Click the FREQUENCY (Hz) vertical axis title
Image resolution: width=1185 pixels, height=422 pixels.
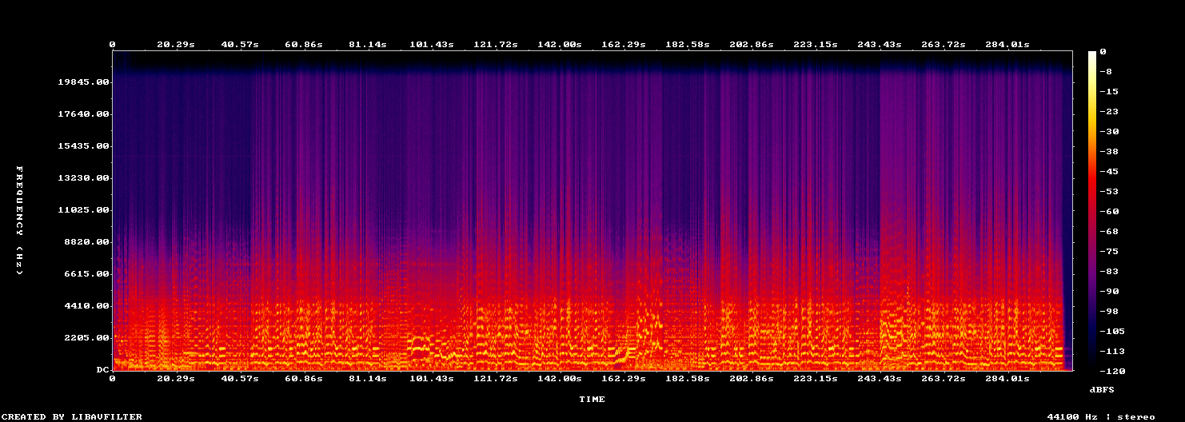[18, 221]
